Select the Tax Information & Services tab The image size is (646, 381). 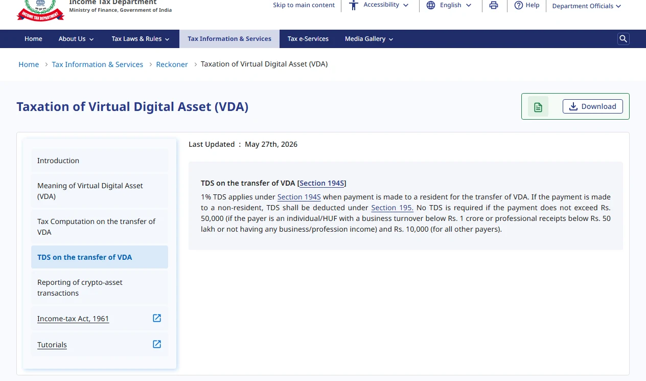(229, 39)
